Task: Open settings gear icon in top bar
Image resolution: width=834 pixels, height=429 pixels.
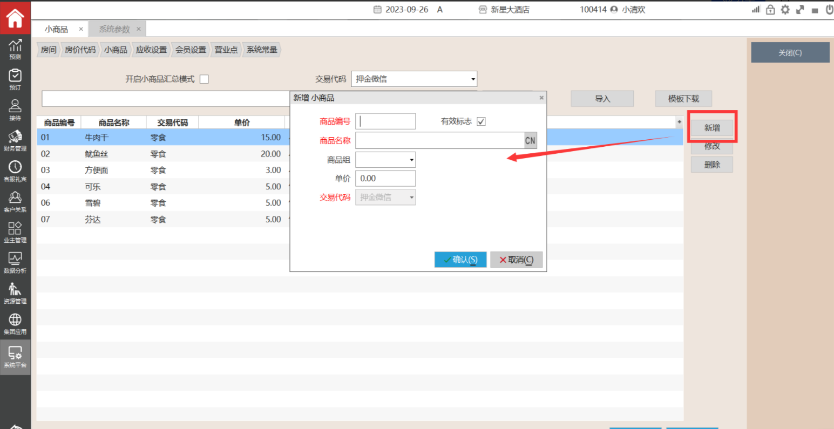Action: click(785, 10)
